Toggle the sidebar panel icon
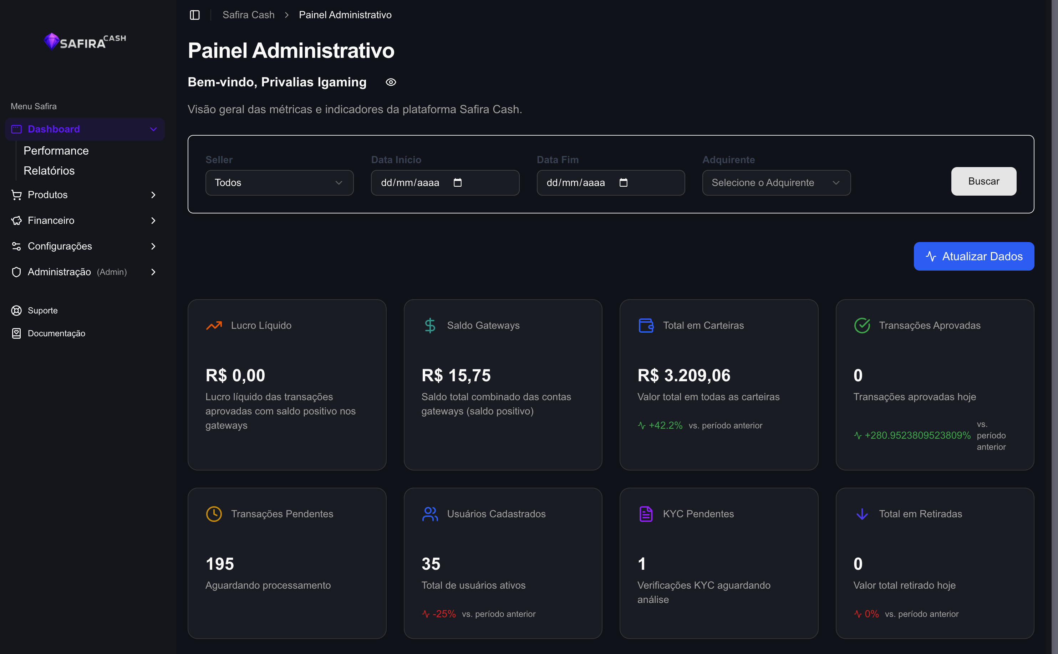This screenshot has width=1058, height=654. [x=194, y=15]
